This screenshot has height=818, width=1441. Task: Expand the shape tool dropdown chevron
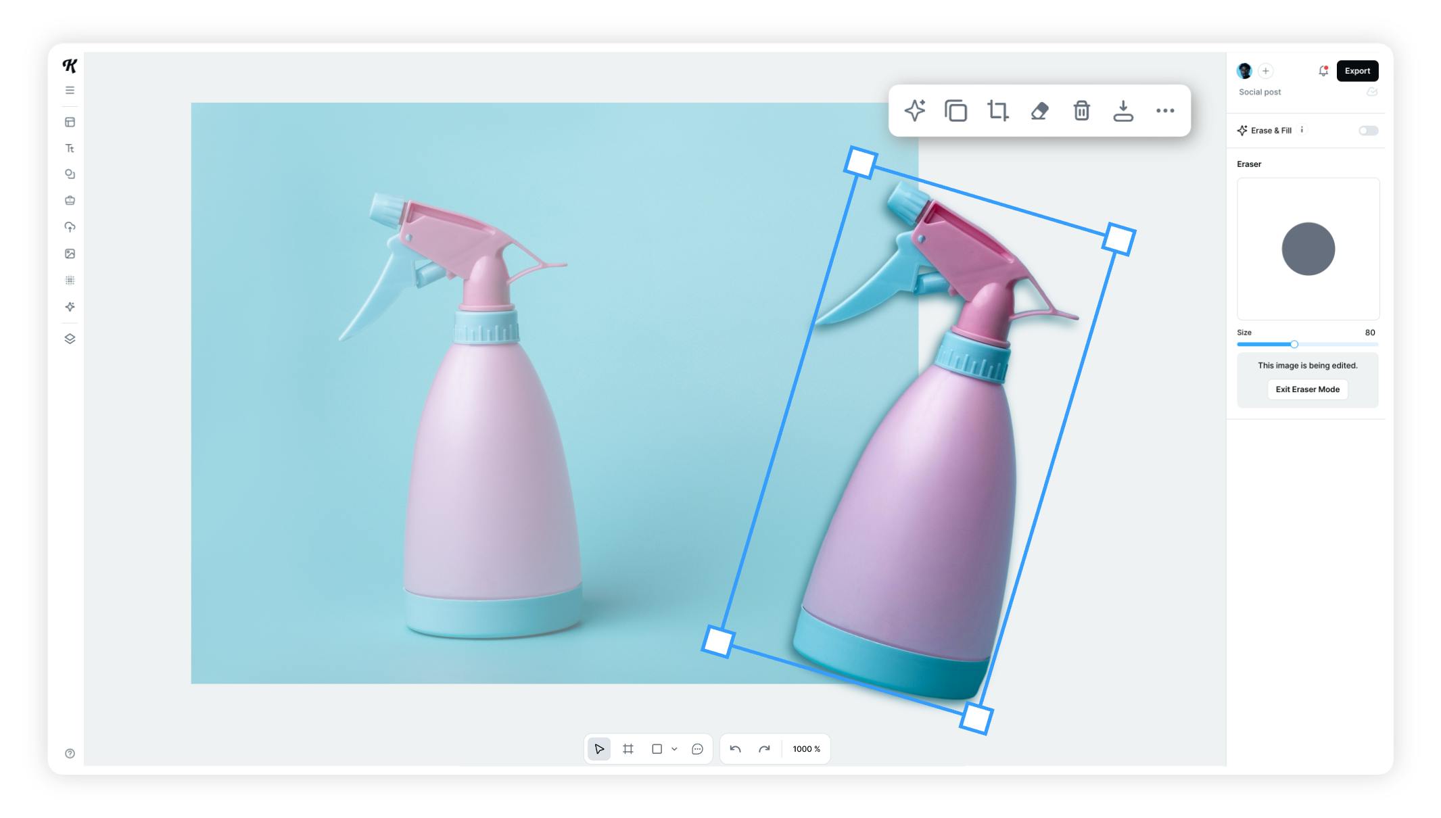pos(674,749)
